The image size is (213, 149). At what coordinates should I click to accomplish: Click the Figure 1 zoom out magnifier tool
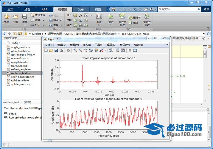pos(80,50)
